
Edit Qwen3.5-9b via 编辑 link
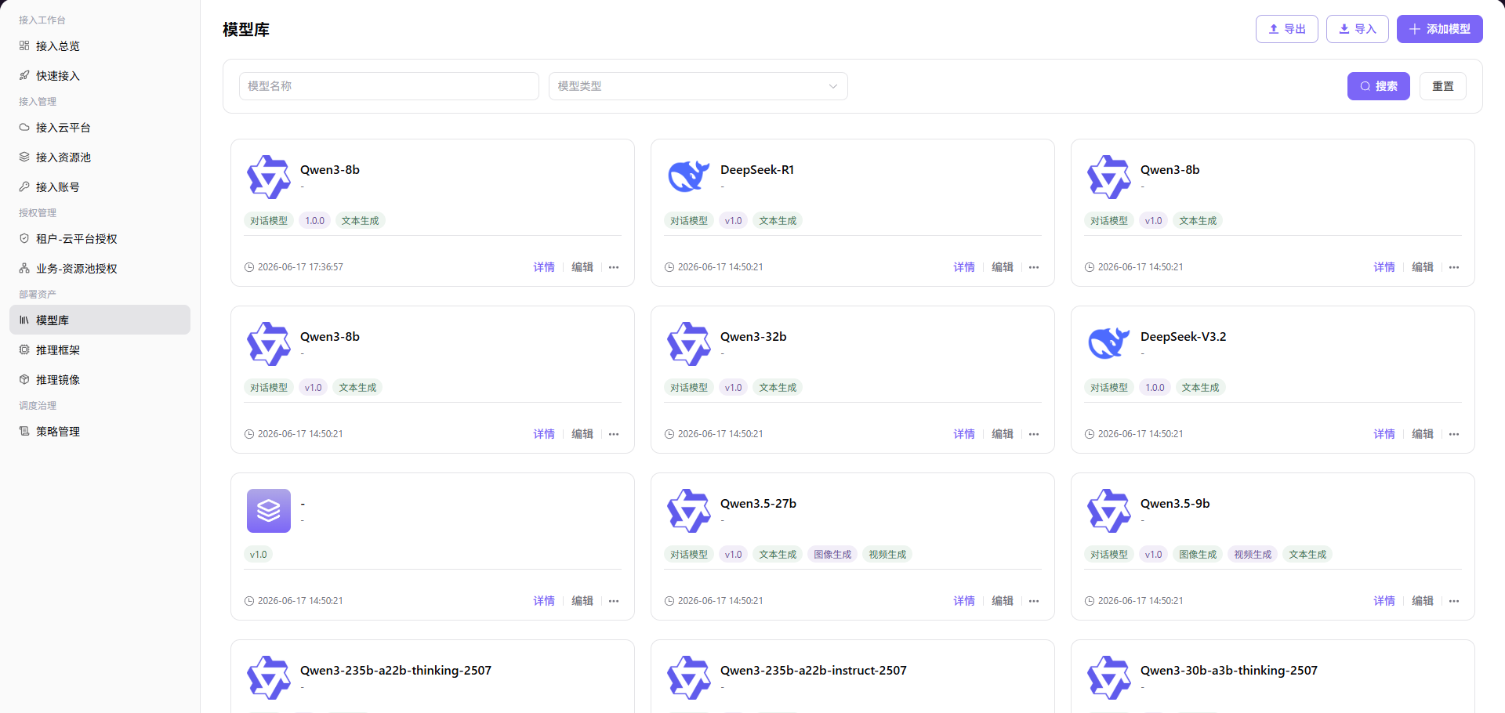click(1423, 601)
